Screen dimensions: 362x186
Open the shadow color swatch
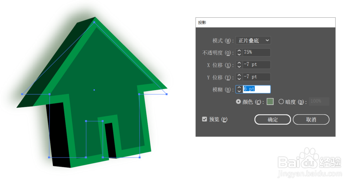click(x=270, y=101)
